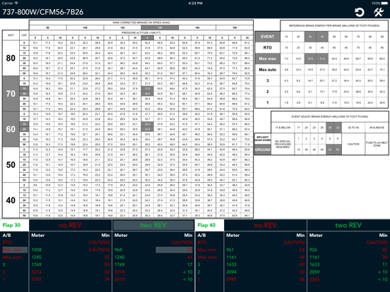390x292 pixels.
Task: Click the WGT column header
Action: tap(11, 35)
